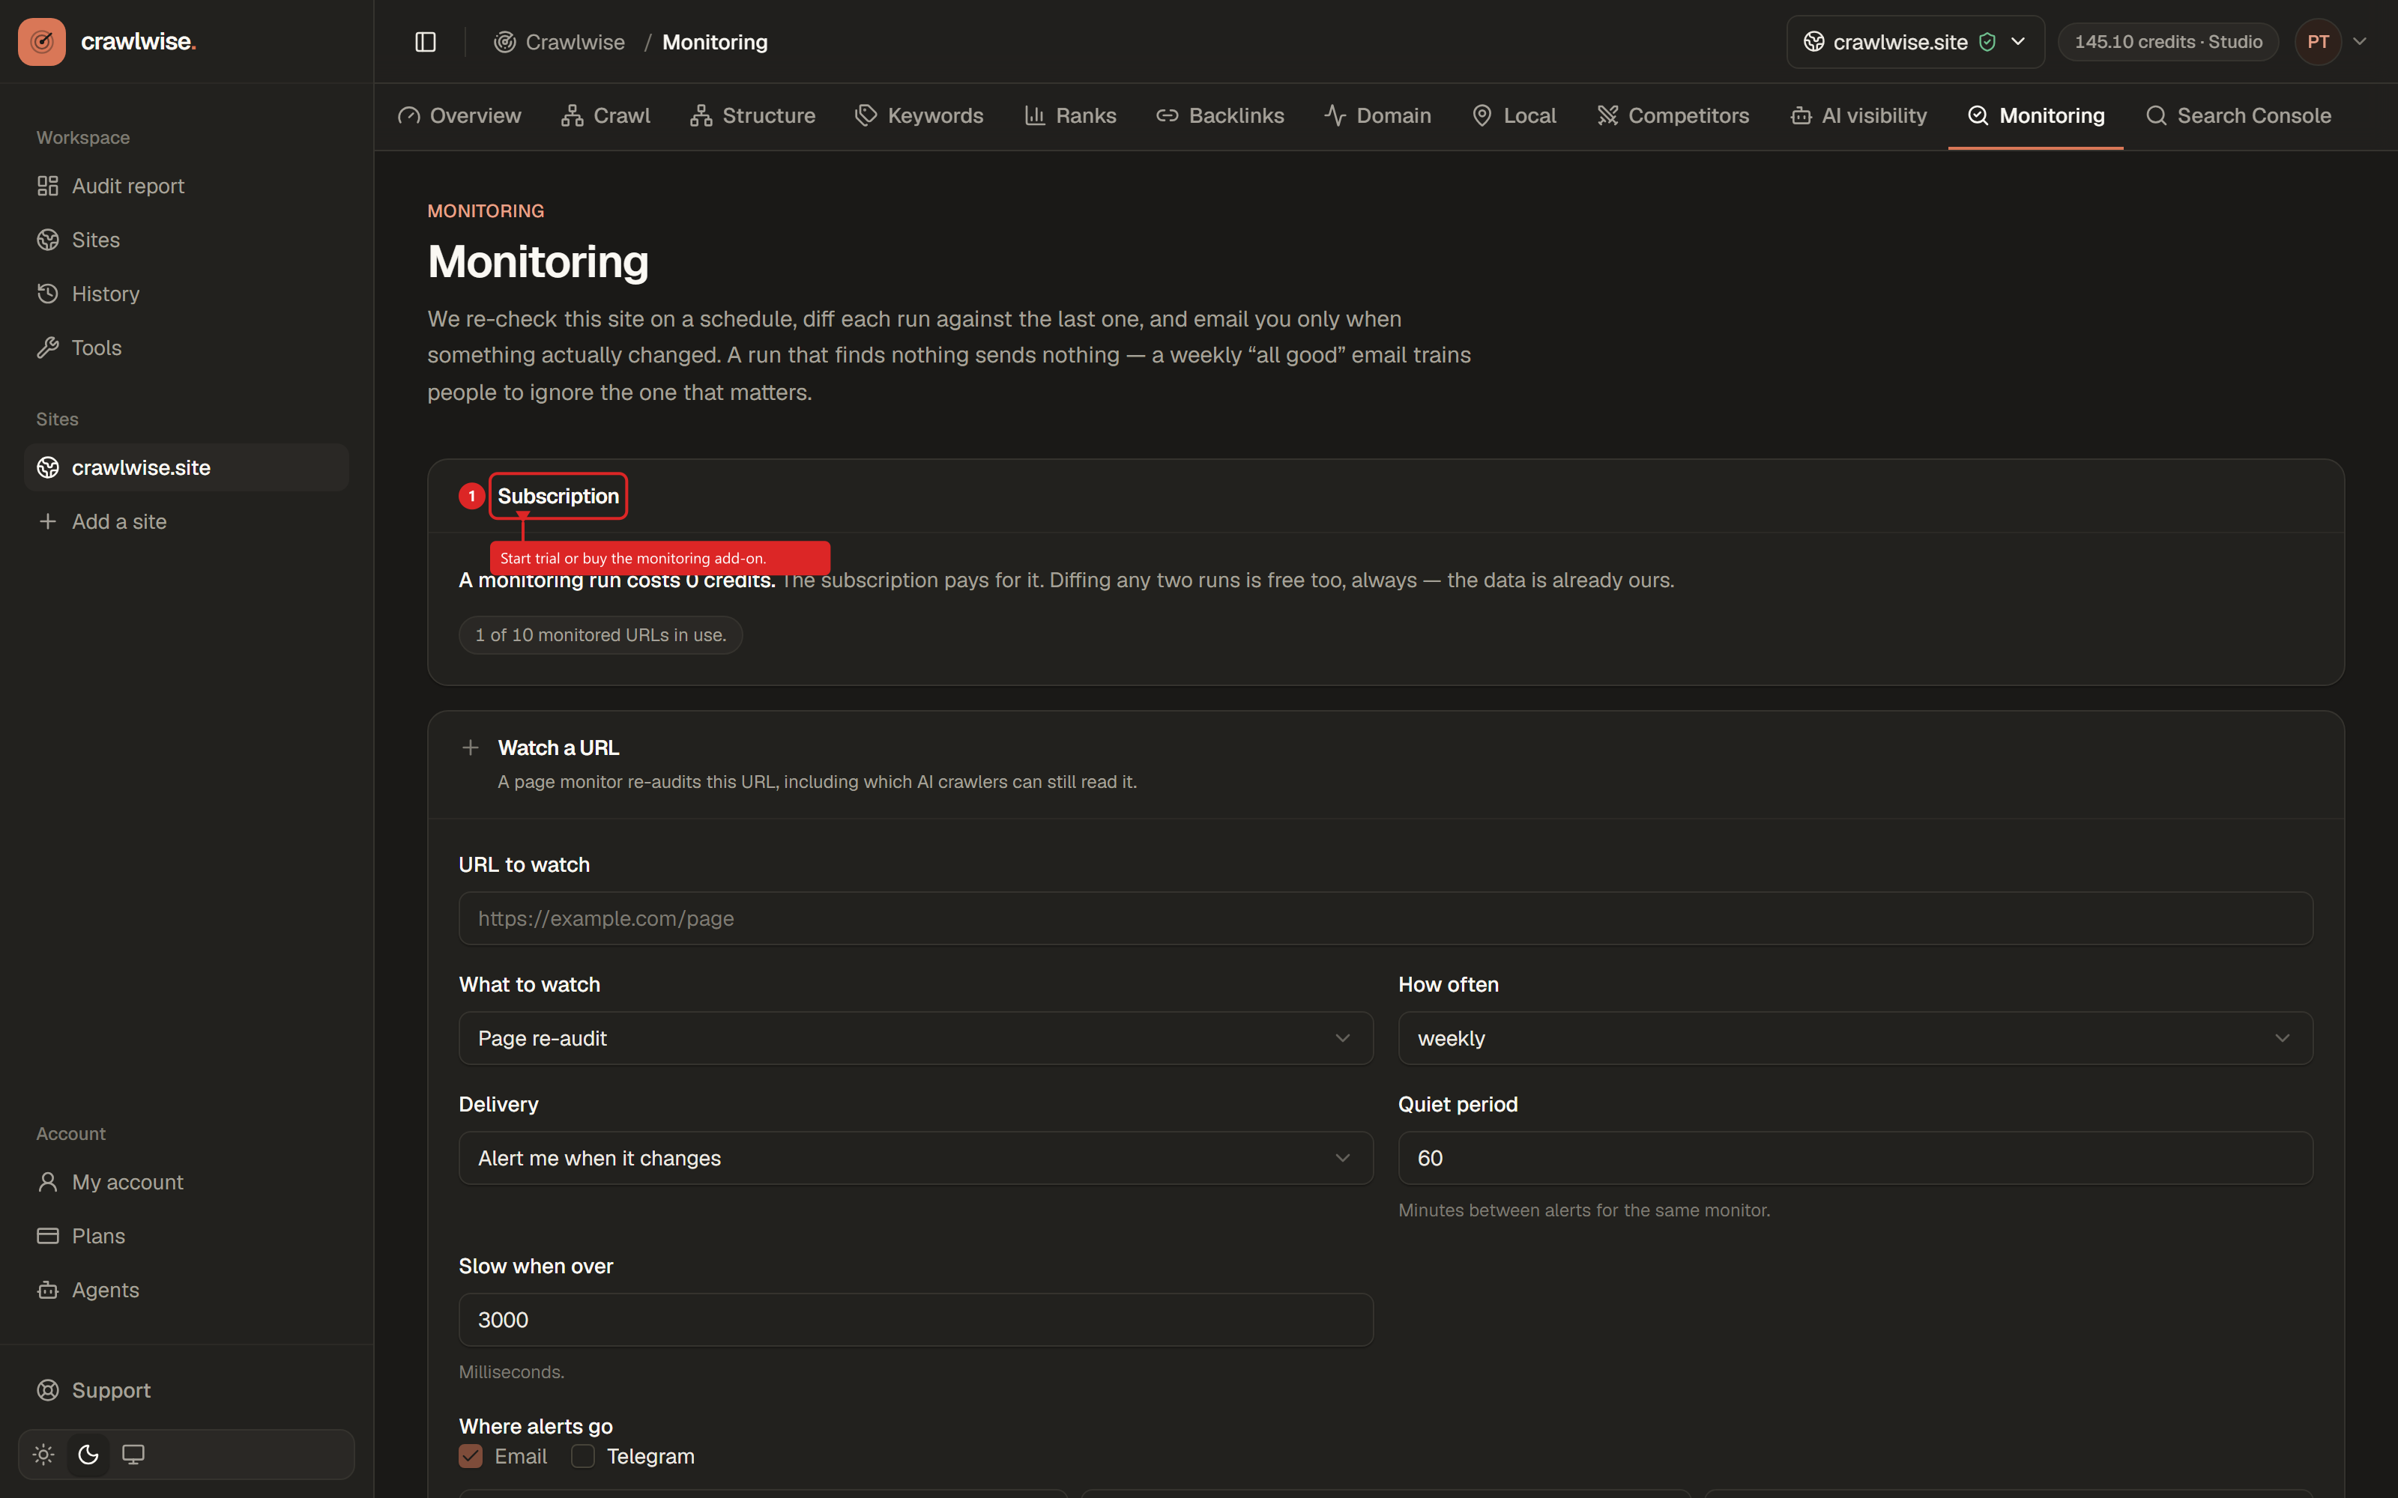Select the Monitoring tab
Viewport: 2398px width, 1498px height.
coord(2035,116)
